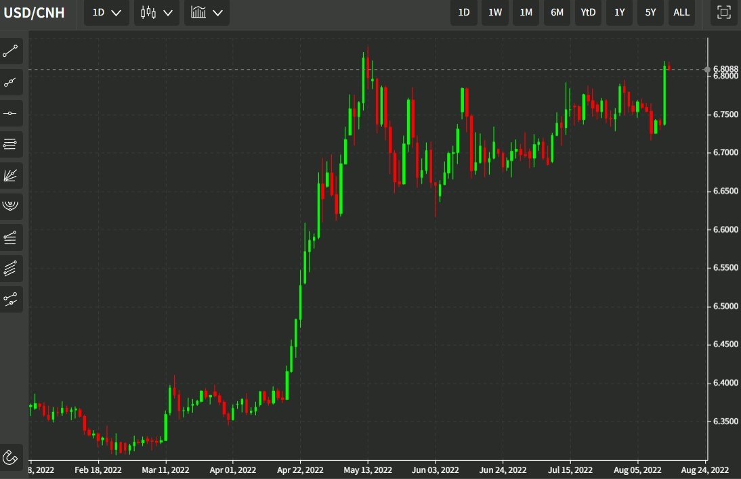Click the 6.5000 price axis label

[x=725, y=306]
